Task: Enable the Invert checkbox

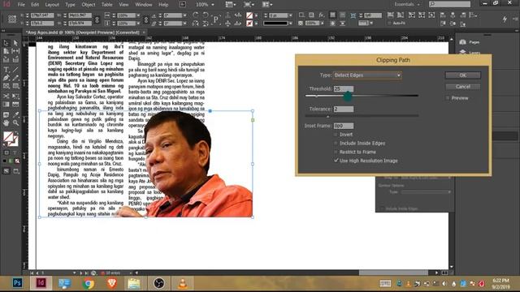Action: (x=336, y=135)
